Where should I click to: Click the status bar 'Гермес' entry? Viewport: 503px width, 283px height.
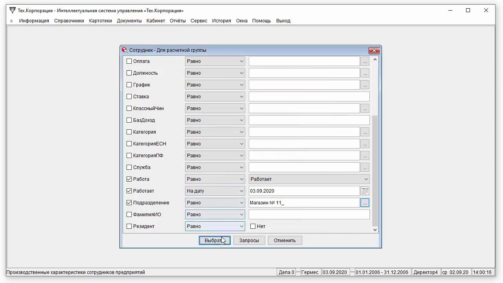pyautogui.click(x=310, y=272)
